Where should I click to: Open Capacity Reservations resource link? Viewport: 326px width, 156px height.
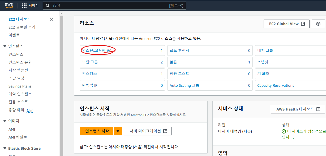276,85
